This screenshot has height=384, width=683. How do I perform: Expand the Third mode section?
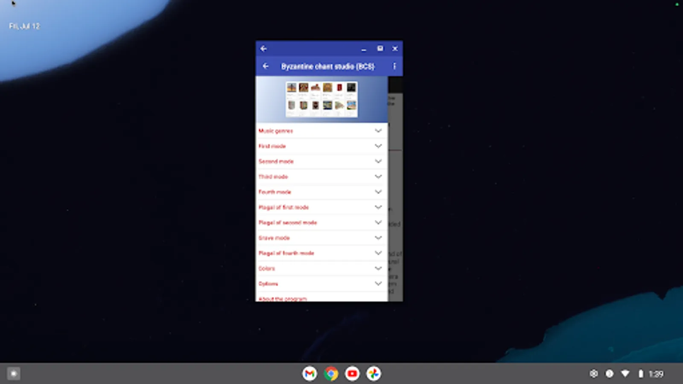pyautogui.click(x=320, y=177)
